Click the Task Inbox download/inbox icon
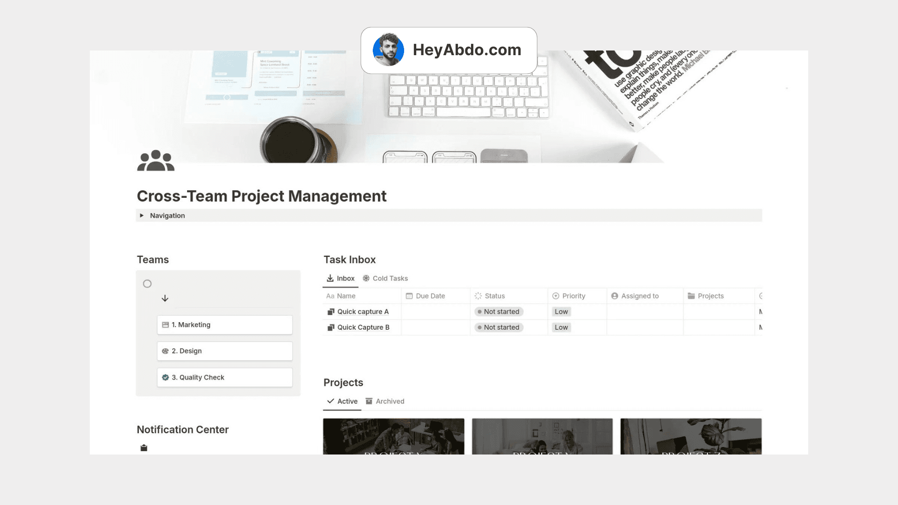The width and height of the screenshot is (898, 505). pyautogui.click(x=330, y=278)
